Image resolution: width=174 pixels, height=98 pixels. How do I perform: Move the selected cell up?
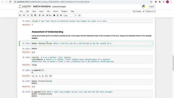(40, 15)
